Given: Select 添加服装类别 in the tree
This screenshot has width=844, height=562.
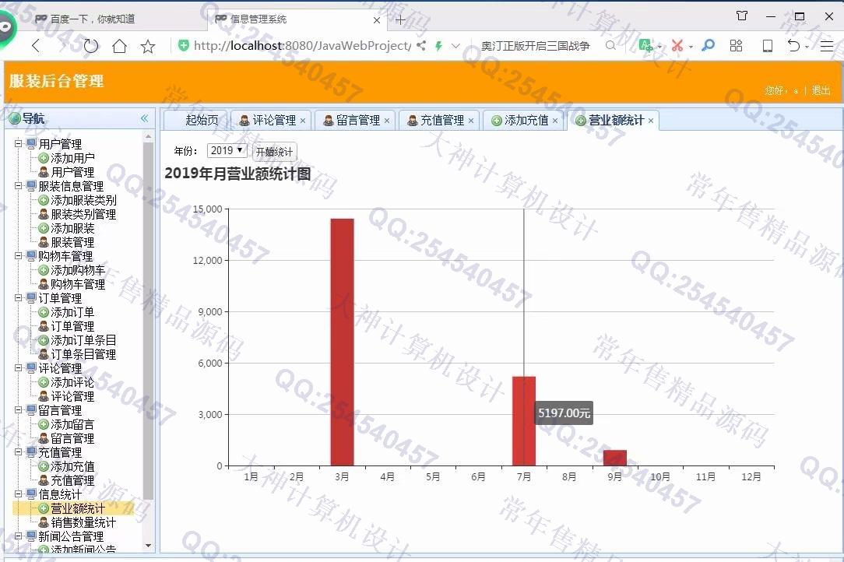Looking at the screenshot, I should tap(83, 200).
